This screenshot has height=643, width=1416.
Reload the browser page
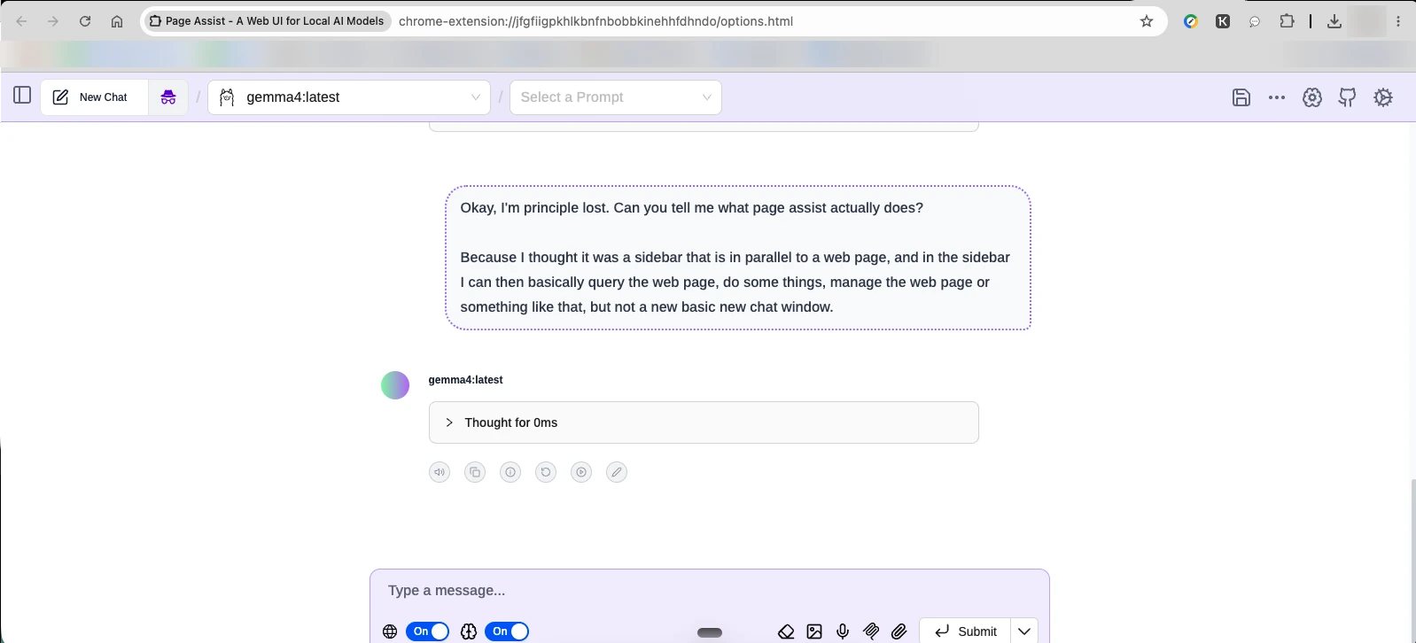pos(85,21)
